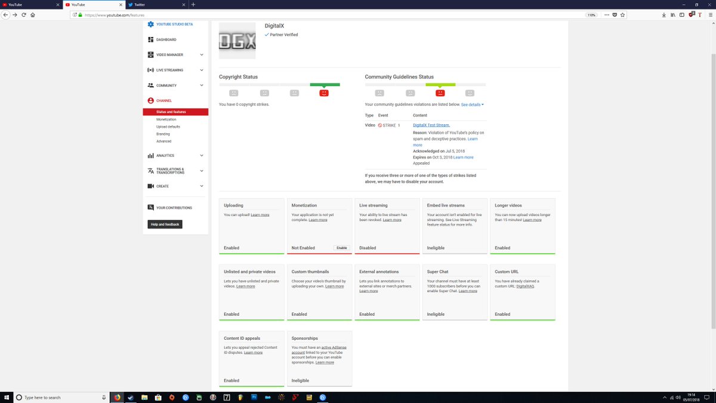Expand Translations & Transcriptions section

[x=202, y=171]
